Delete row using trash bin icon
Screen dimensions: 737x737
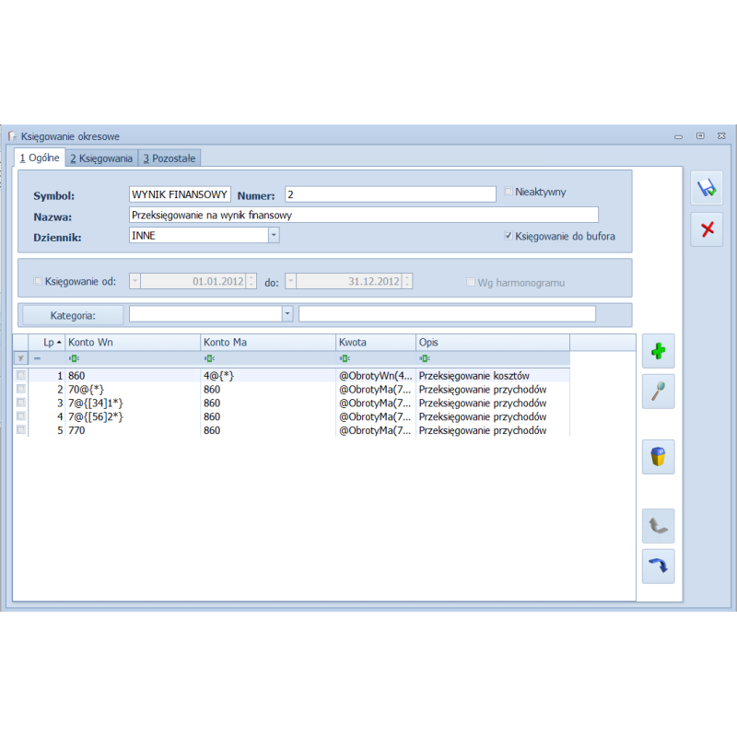tap(658, 457)
